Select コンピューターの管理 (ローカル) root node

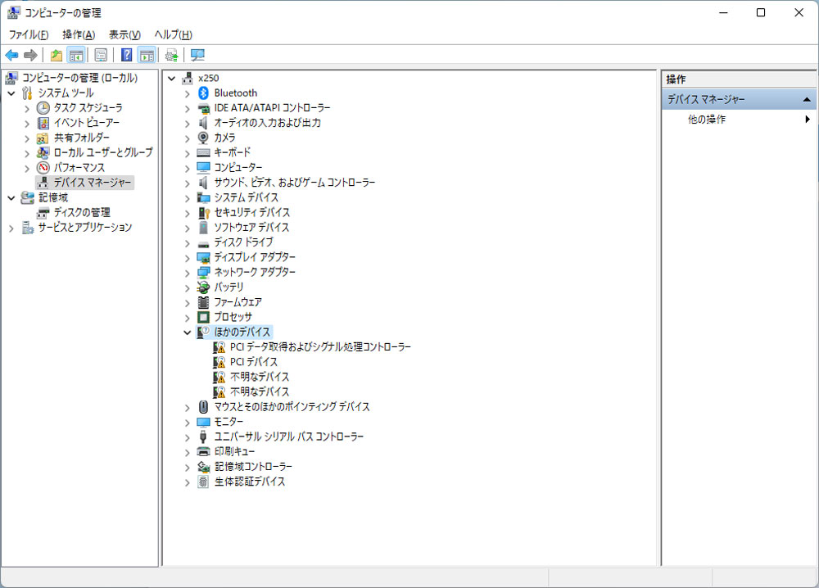point(79,78)
